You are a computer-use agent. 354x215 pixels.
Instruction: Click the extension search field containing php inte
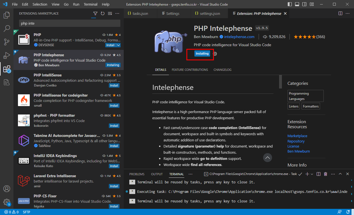coord(70,23)
